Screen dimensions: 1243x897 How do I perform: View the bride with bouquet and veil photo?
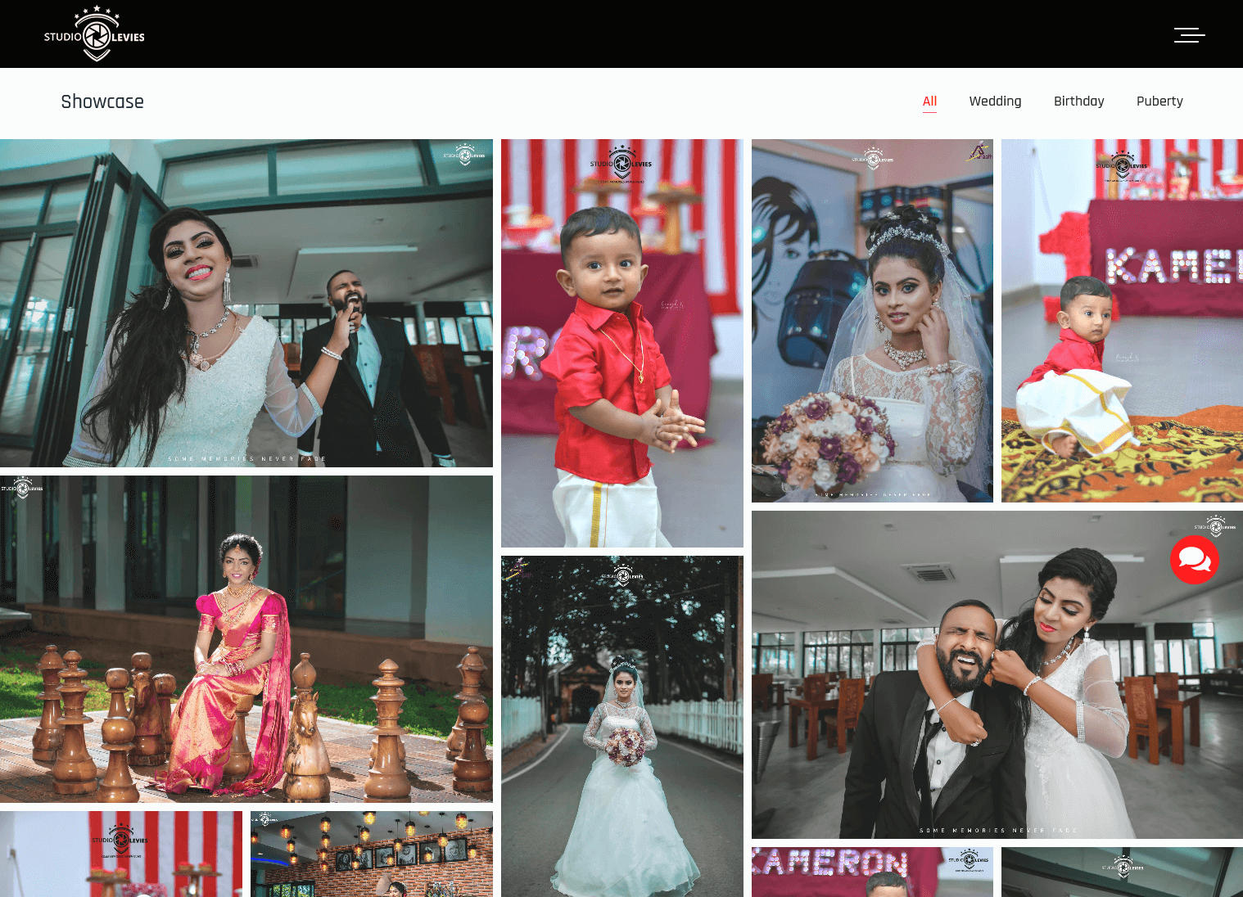[871, 321]
